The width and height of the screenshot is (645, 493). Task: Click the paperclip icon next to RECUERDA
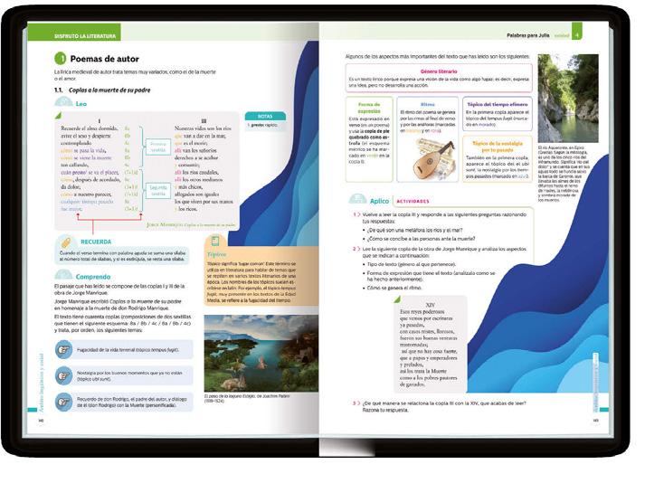point(66,242)
